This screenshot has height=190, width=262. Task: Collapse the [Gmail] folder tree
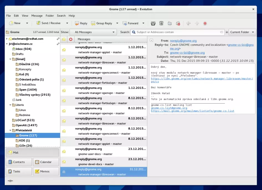(10, 59)
